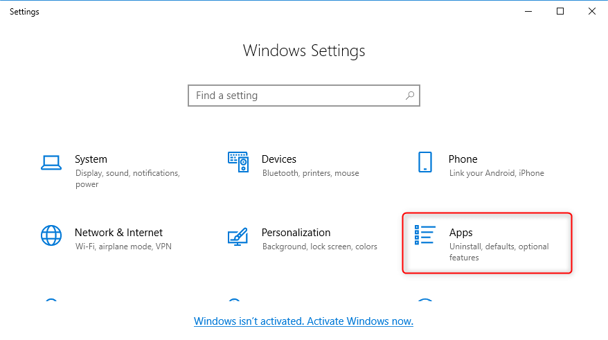The image size is (608, 340).
Task: Click 'Windows isn't activated. Activate Windows now.' link
Action: click(303, 321)
